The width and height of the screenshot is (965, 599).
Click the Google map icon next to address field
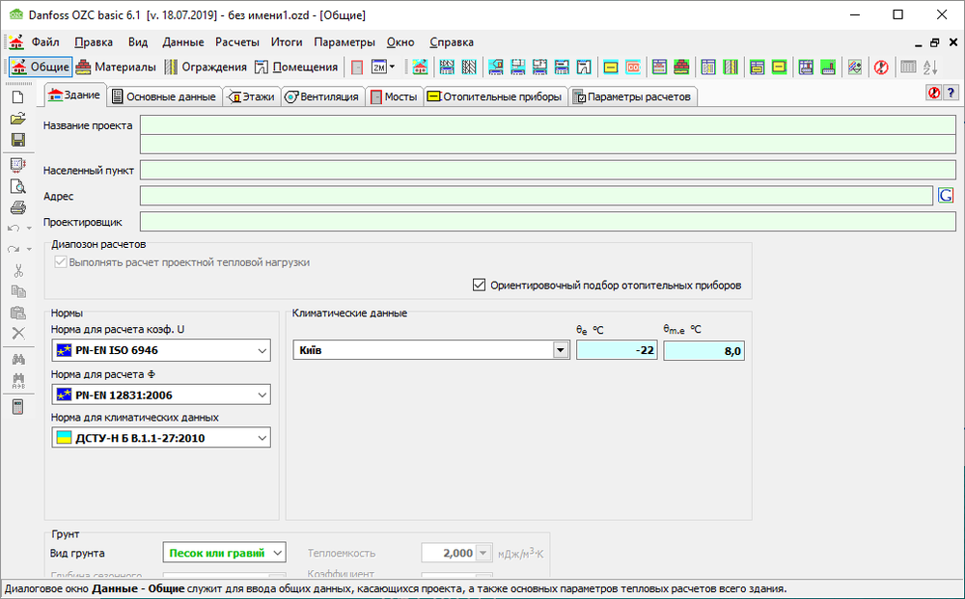947,196
